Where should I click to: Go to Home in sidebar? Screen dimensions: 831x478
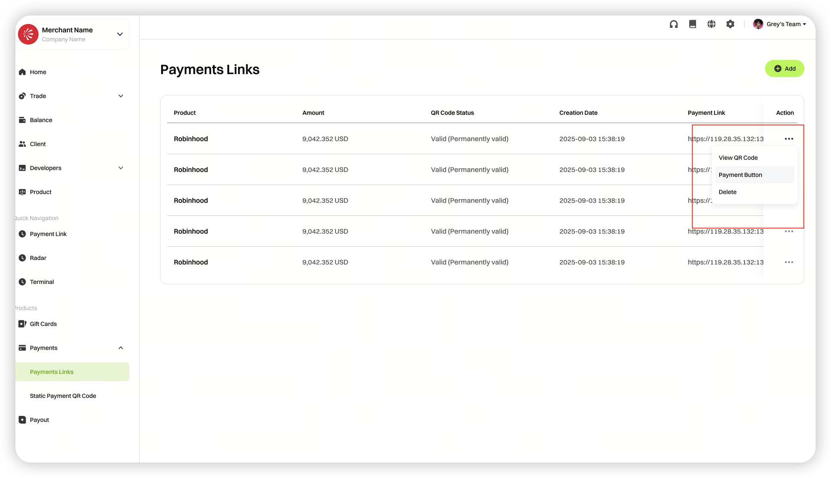38,72
